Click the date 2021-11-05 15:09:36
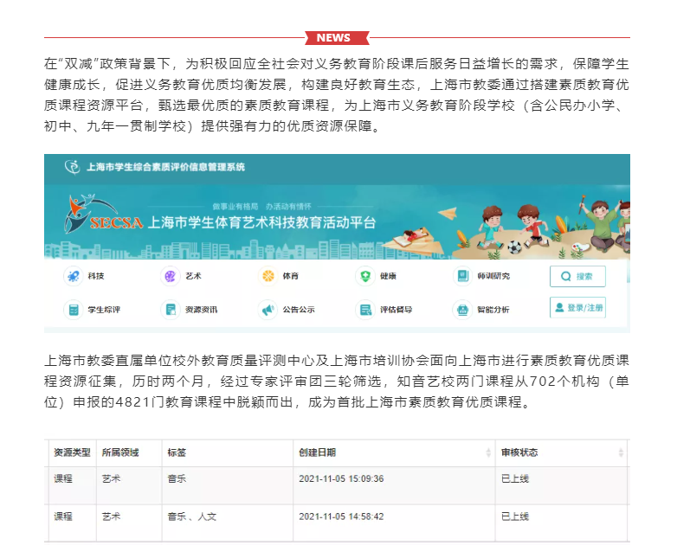 pos(341,478)
